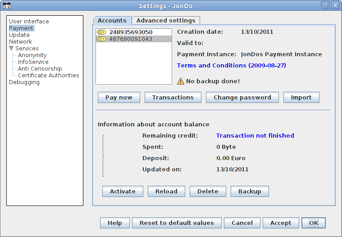Screen dimensions: 342x237
Task: Open User interface settings
Action: 29,21
